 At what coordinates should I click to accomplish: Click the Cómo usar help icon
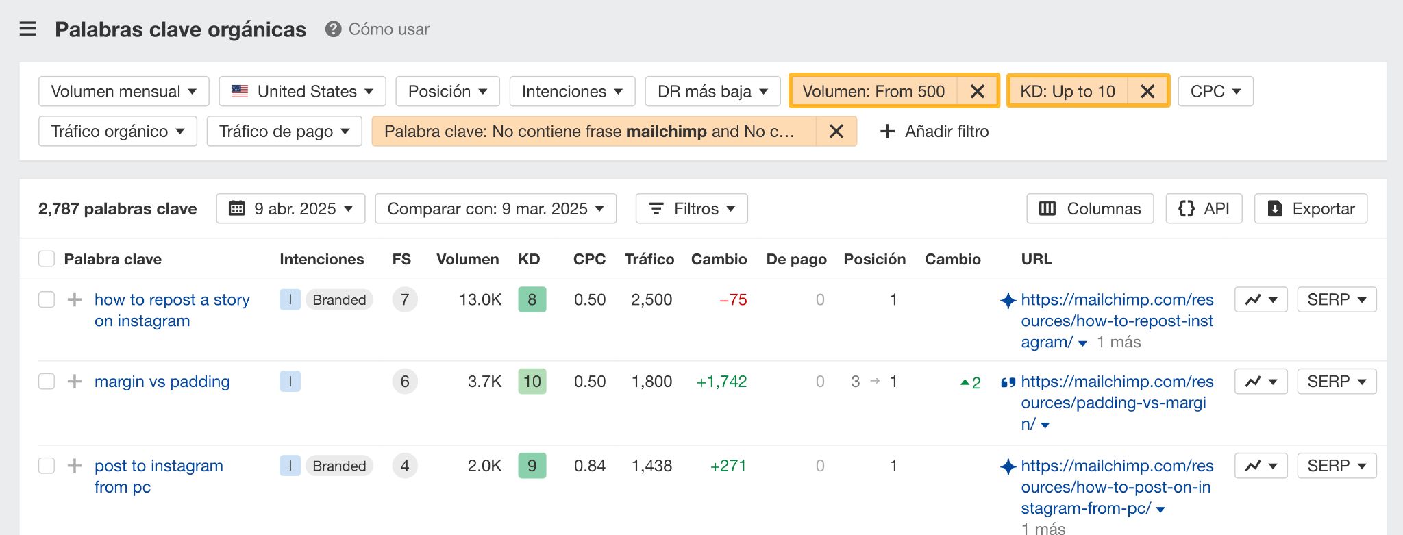tap(333, 29)
